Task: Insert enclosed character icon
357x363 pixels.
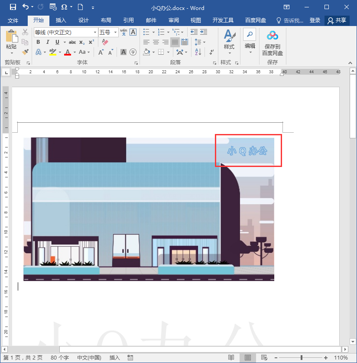Action: pyautogui.click(x=133, y=52)
